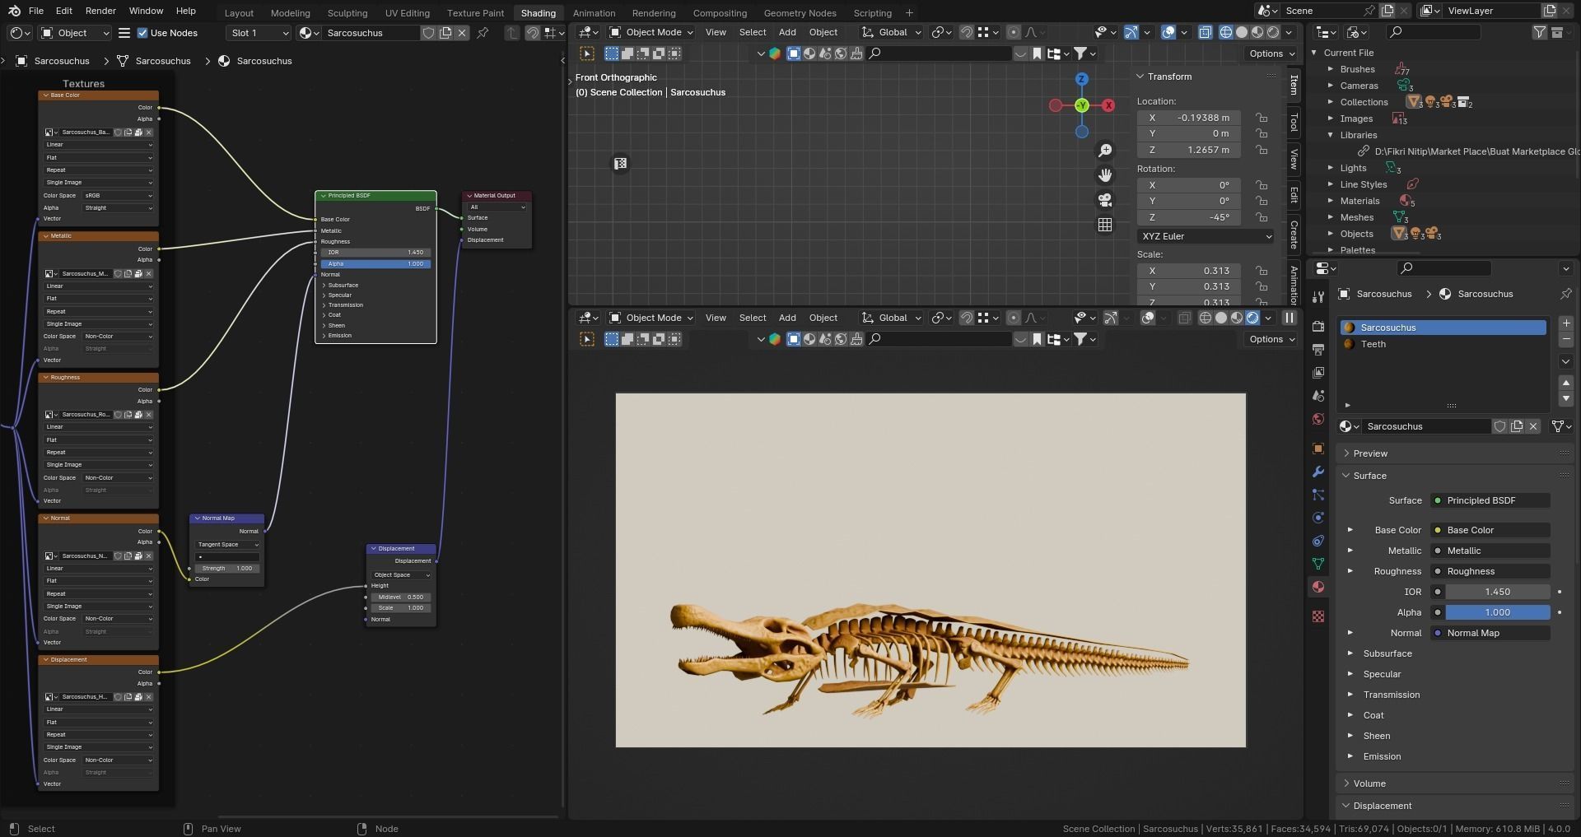
Task: Open the XYZ Euler rotation mode dropdown
Action: click(1206, 236)
